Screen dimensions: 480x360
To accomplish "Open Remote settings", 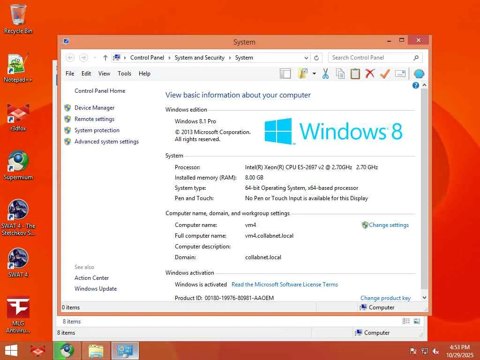I will click(x=94, y=119).
